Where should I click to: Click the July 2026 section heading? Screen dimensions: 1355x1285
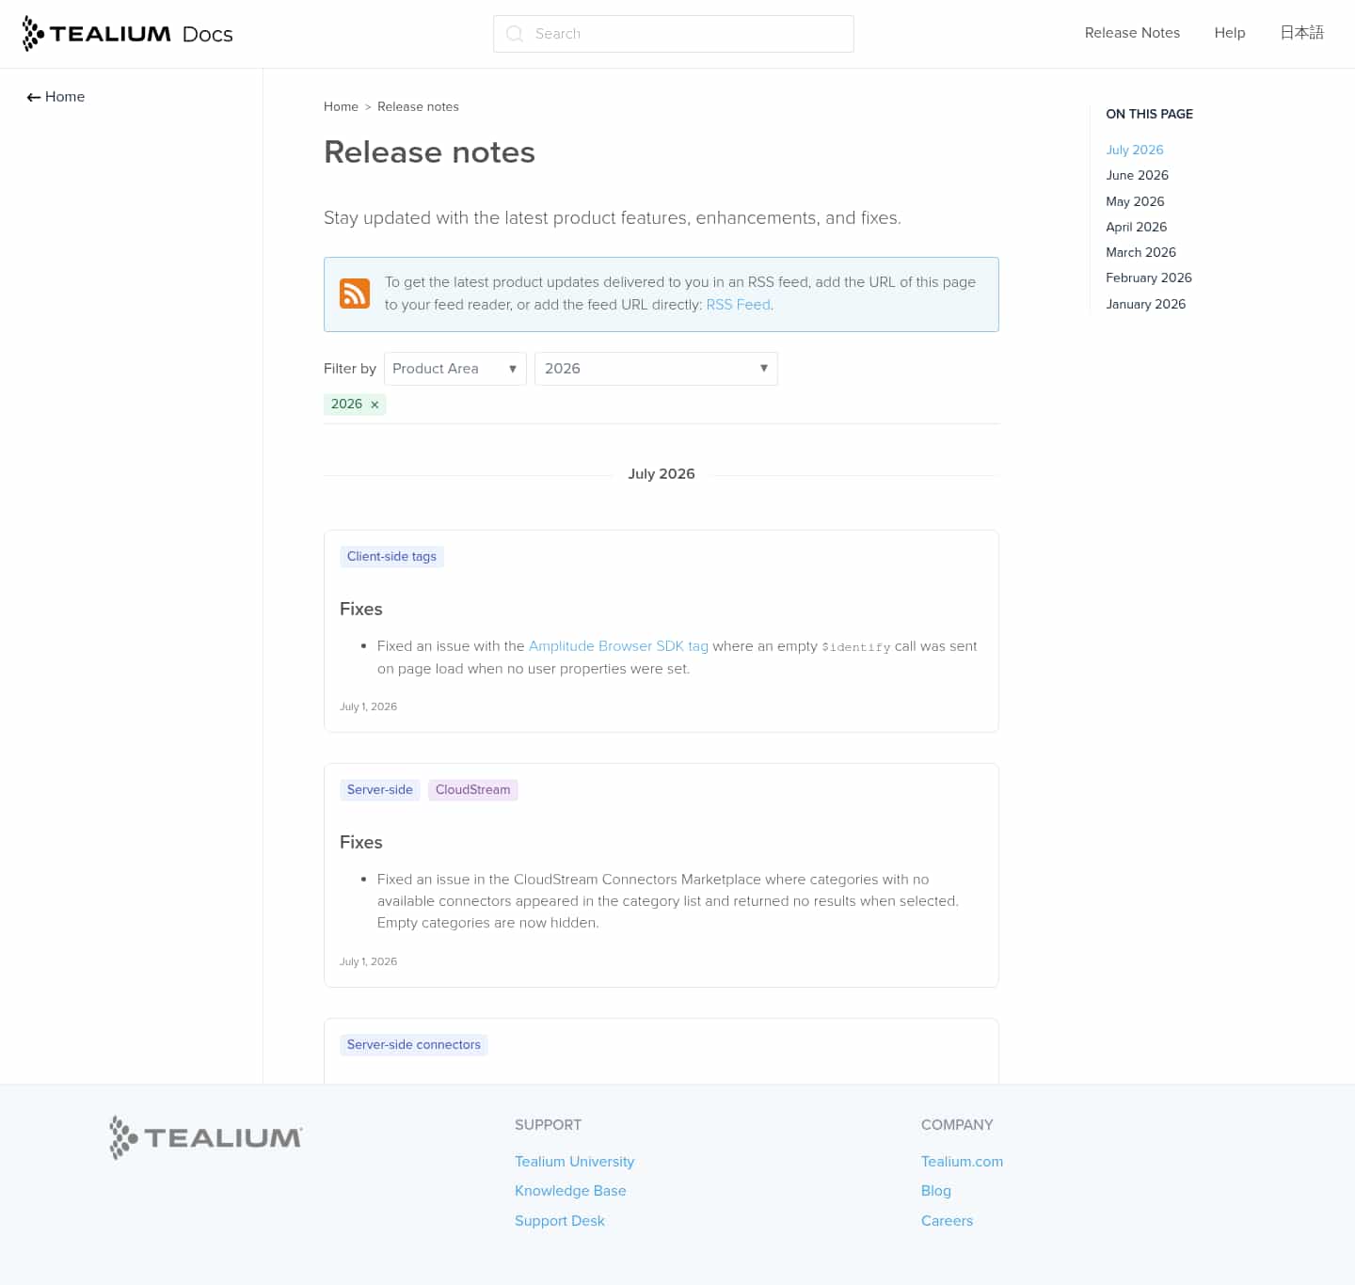coord(662,474)
